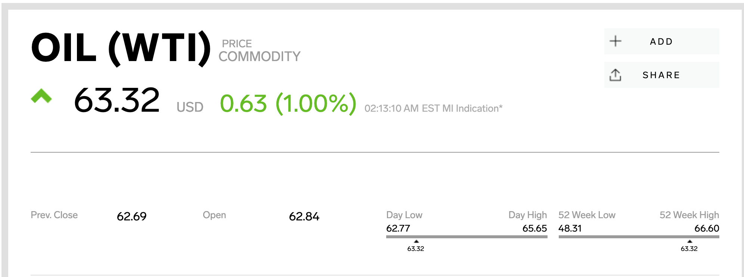Screen dimensions: 744x277
Task: Click the 52 Week High value 66.60
Action: click(x=707, y=228)
